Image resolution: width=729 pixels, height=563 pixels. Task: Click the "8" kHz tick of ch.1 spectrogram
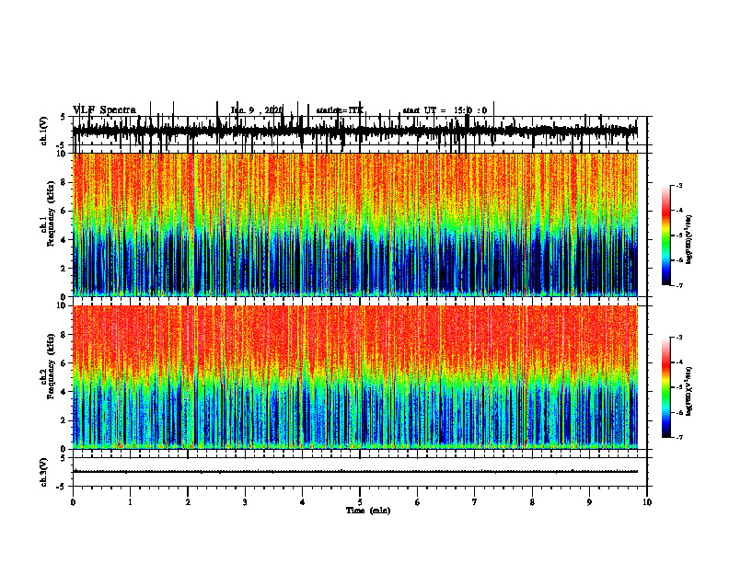64,182
